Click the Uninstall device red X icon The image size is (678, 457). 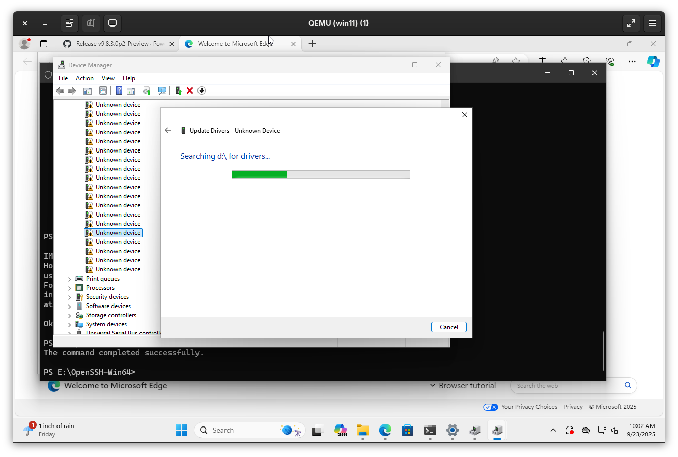click(190, 90)
